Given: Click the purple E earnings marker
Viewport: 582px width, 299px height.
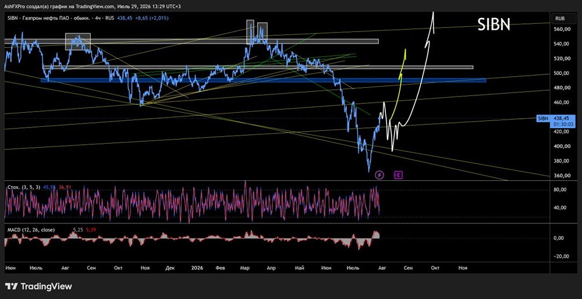Looking at the screenshot, I should [x=398, y=175].
